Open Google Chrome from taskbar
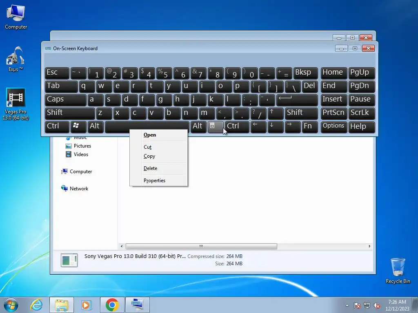Viewport: 418px width, 313px height. (x=112, y=305)
